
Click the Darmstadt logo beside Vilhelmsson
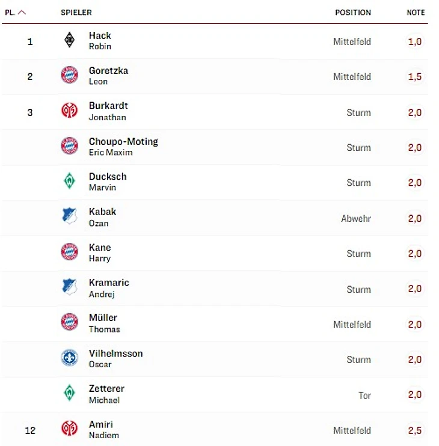pyautogui.click(x=70, y=358)
